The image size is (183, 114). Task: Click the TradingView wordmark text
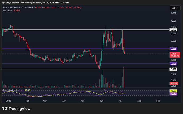20,109
